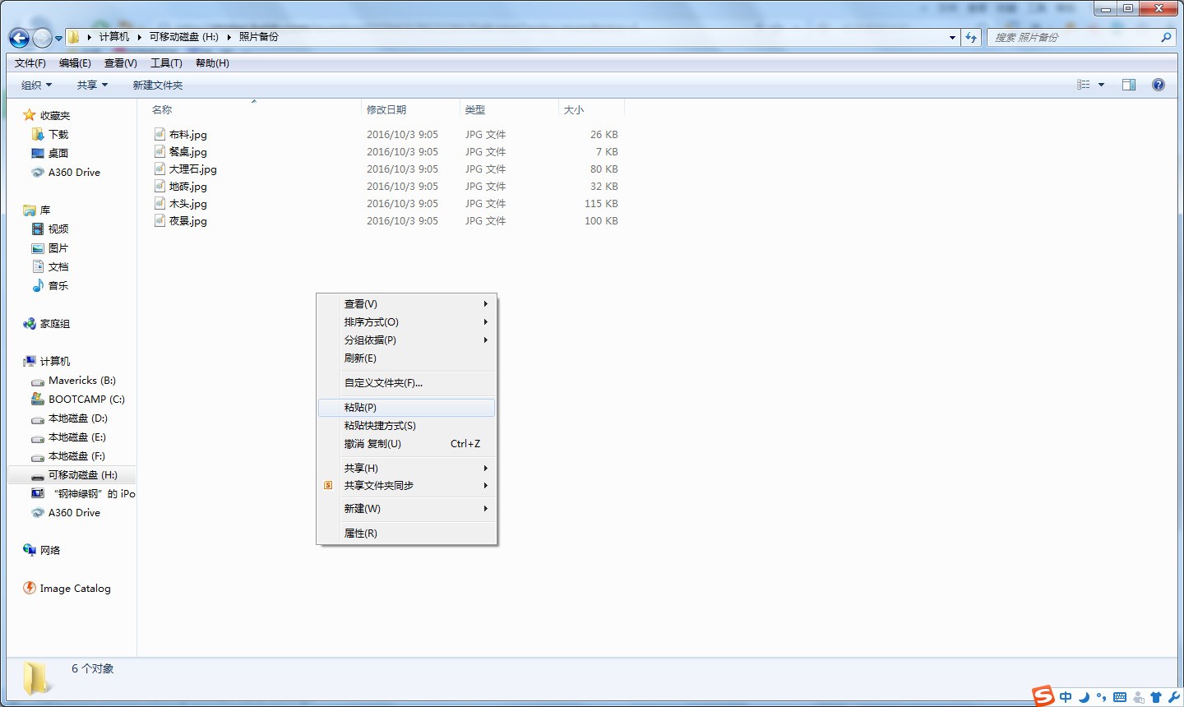Choose 共享文件夹同步 in context menu
1184x707 pixels.
pyautogui.click(x=407, y=485)
